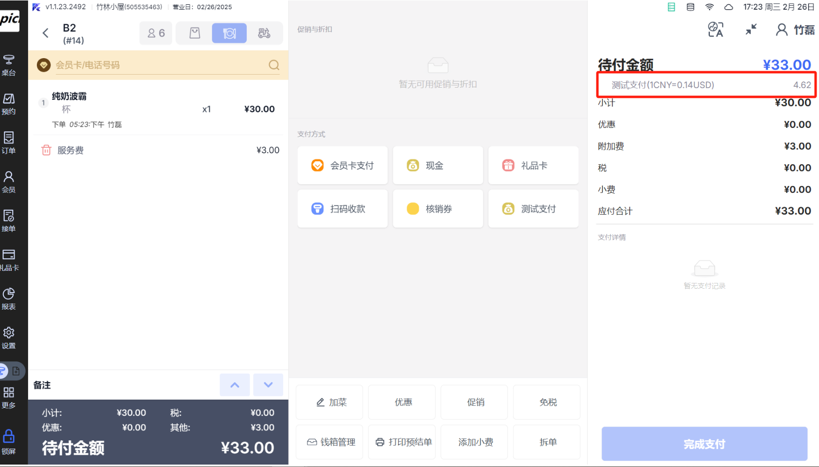Select the 纯奶波霸 order item

tap(158, 109)
